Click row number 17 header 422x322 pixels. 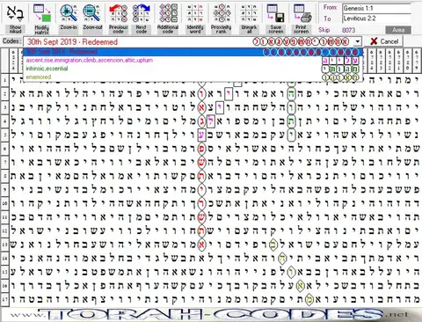(x=4, y=299)
